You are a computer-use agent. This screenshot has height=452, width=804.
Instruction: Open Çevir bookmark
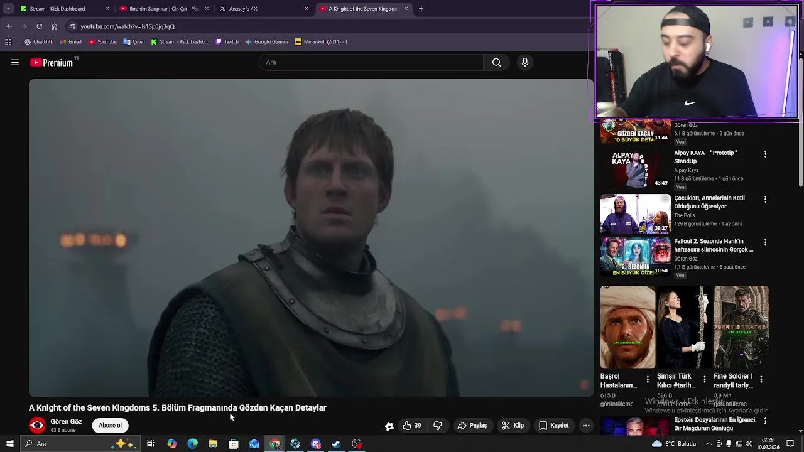pyautogui.click(x=134, y=42)
